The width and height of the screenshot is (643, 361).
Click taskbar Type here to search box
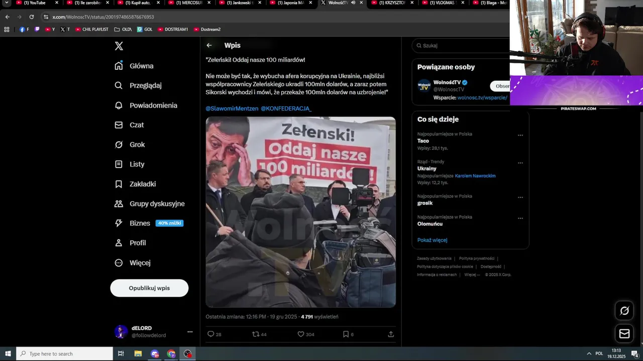65,354
